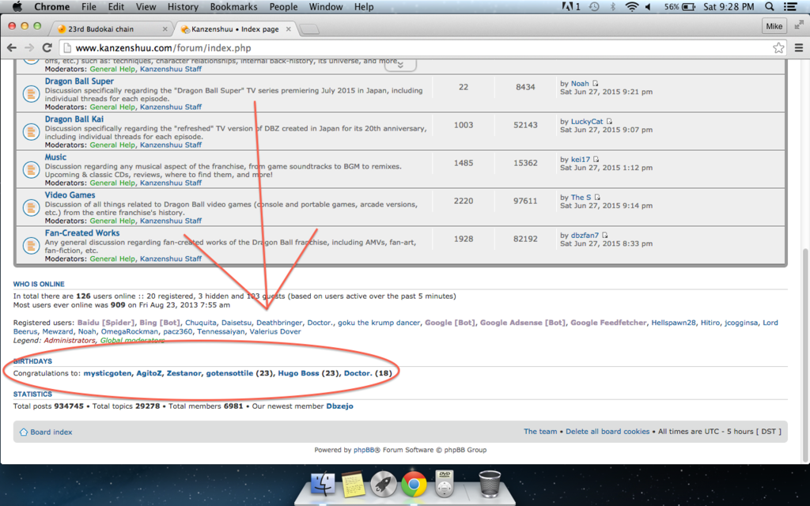810x506 pixels.
Task: Open latest post icon next to dbzfan7
Action: [605, 236]
